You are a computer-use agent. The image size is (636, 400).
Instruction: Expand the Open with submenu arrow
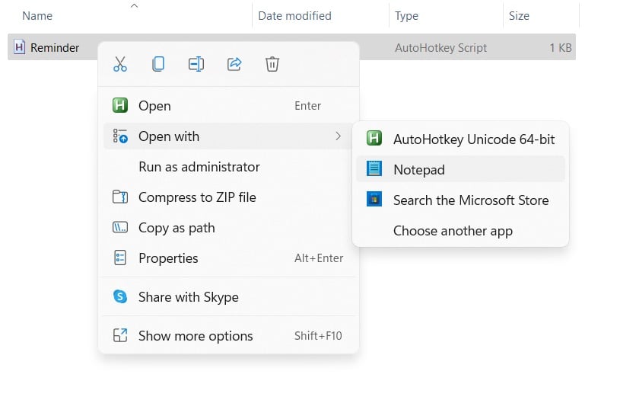coord(338,136)
